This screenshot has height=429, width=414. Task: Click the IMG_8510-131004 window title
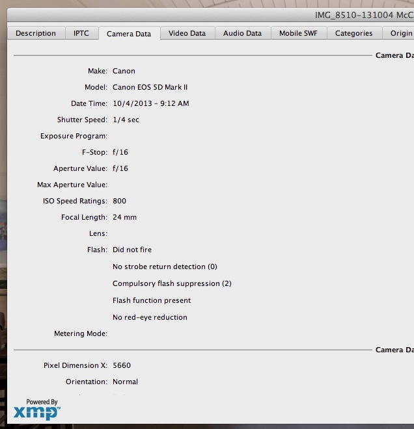[x=365, y=15]
